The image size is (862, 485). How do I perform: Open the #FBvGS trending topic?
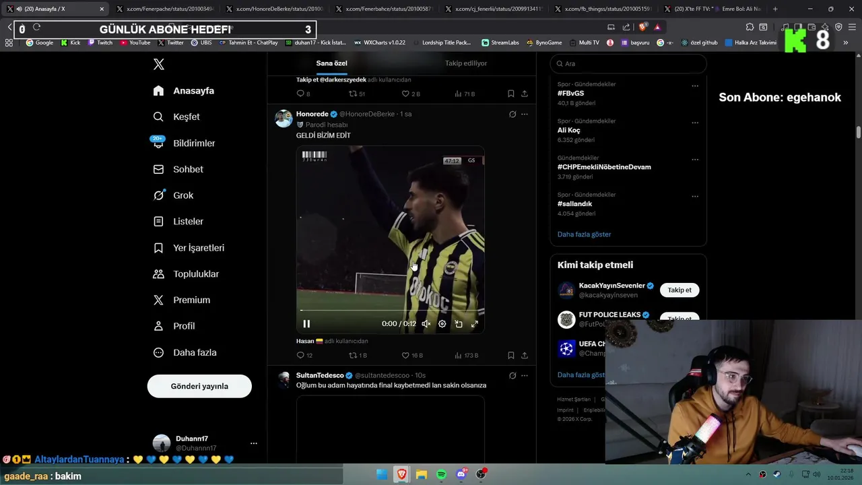coord(571,93)
